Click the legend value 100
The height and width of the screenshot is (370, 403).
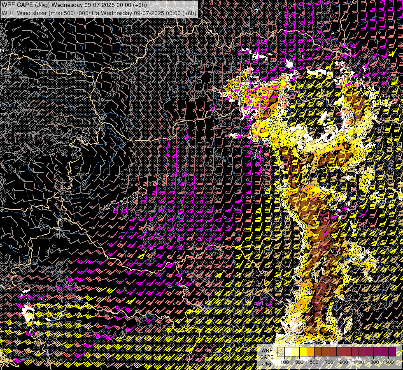[284, 362]
